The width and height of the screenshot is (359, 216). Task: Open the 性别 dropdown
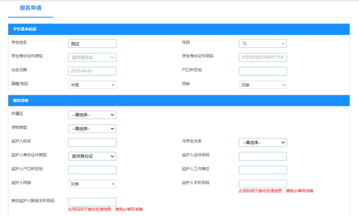tap(263, 44)
